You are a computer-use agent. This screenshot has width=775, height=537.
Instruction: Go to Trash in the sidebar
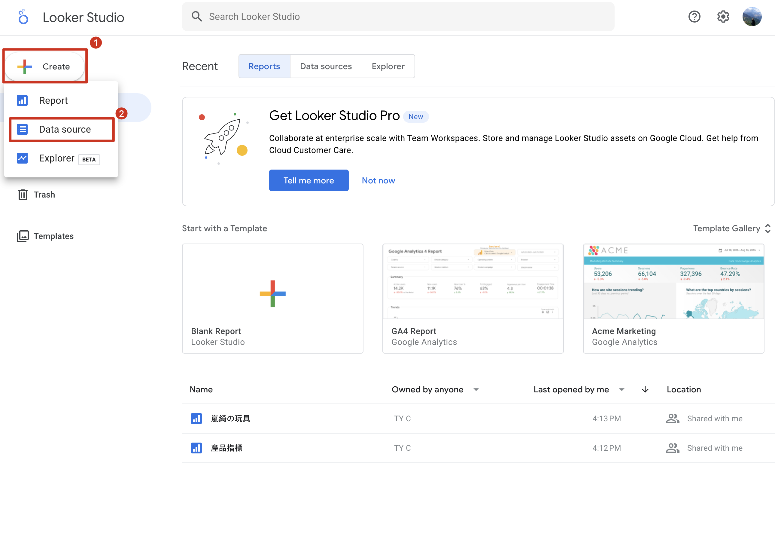36,195
